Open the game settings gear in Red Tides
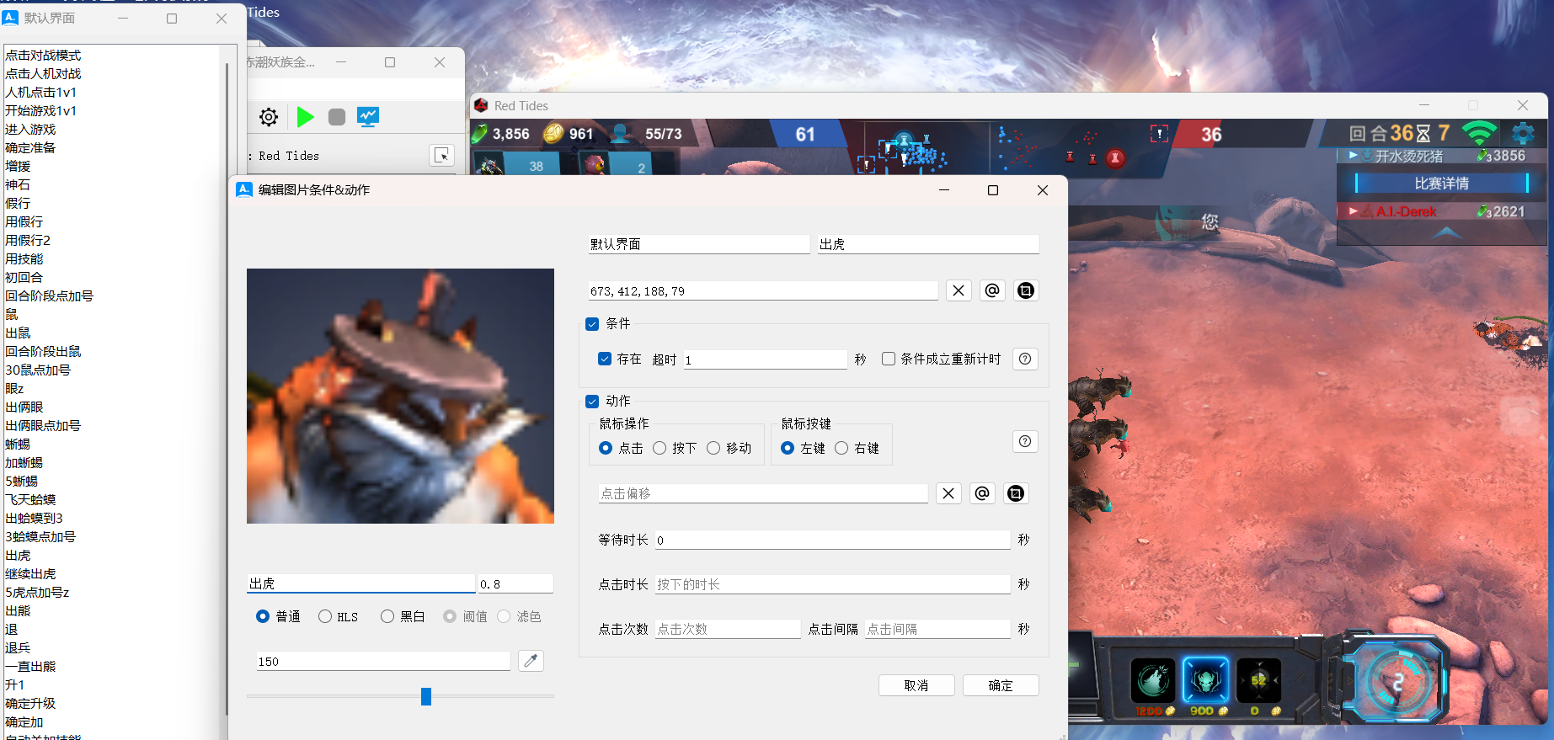1554x740 pixels. point(1523,133)
